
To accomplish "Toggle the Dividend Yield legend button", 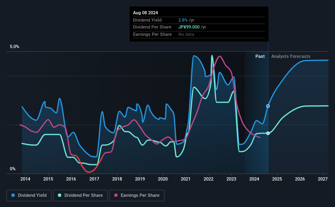I will pyautogui.click(x=29, y=196).
